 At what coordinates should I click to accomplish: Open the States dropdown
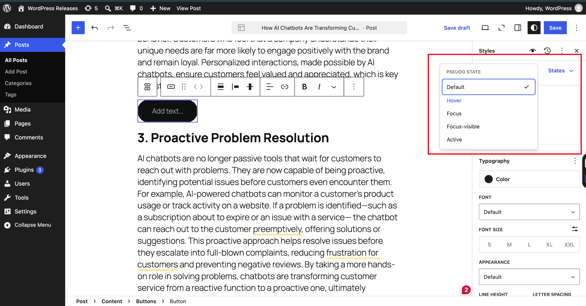(561, 71)
